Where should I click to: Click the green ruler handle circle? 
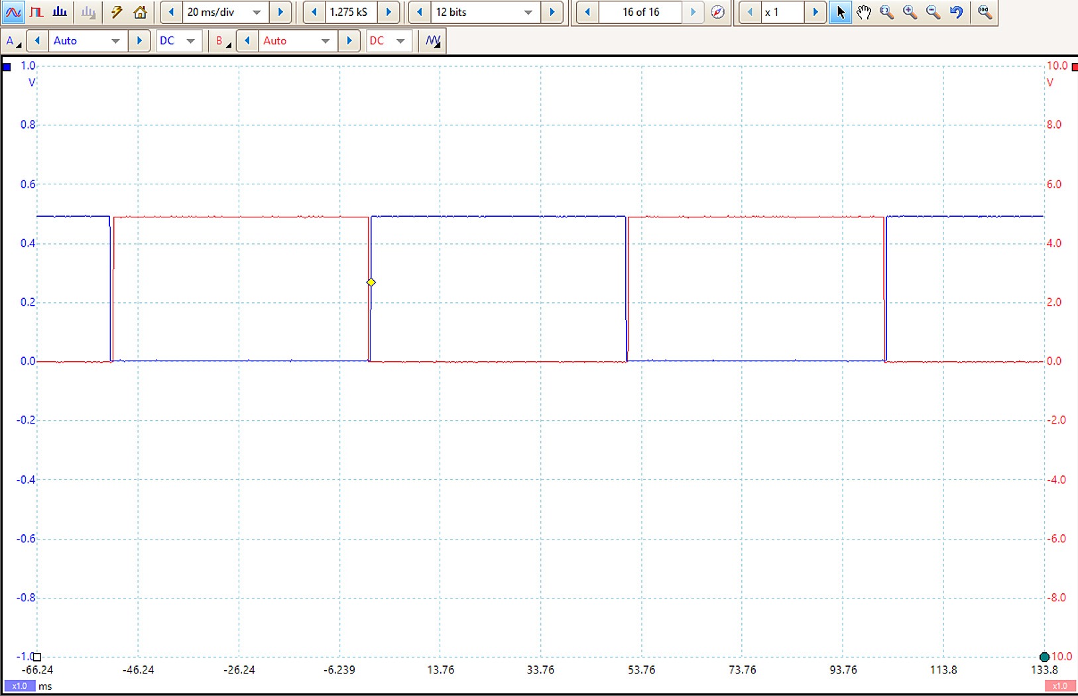[1045, 657]
